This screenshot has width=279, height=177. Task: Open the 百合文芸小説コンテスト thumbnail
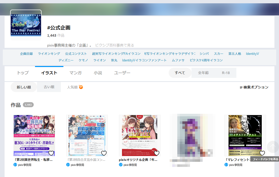[x=87, y=136]
